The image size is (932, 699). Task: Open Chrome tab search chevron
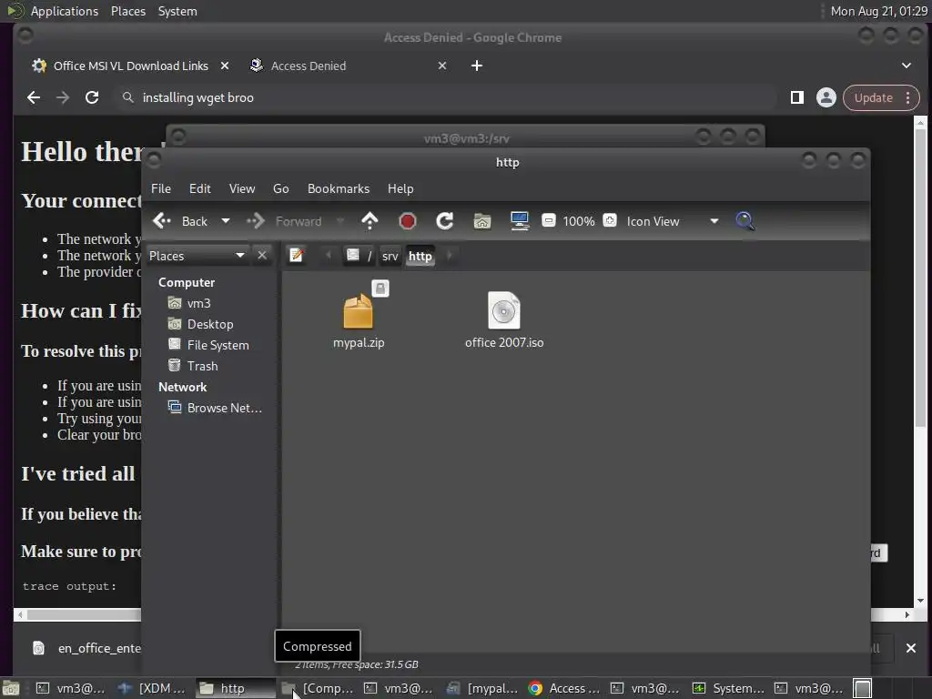907,66
